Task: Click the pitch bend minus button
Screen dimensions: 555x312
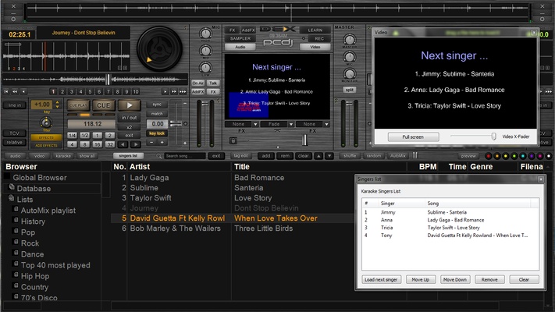Action: click(x=151, y=142)
